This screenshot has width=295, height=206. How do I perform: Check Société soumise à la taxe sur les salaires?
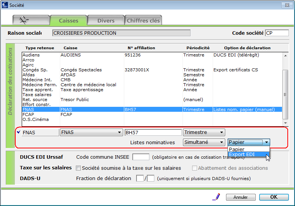point(78,168)
